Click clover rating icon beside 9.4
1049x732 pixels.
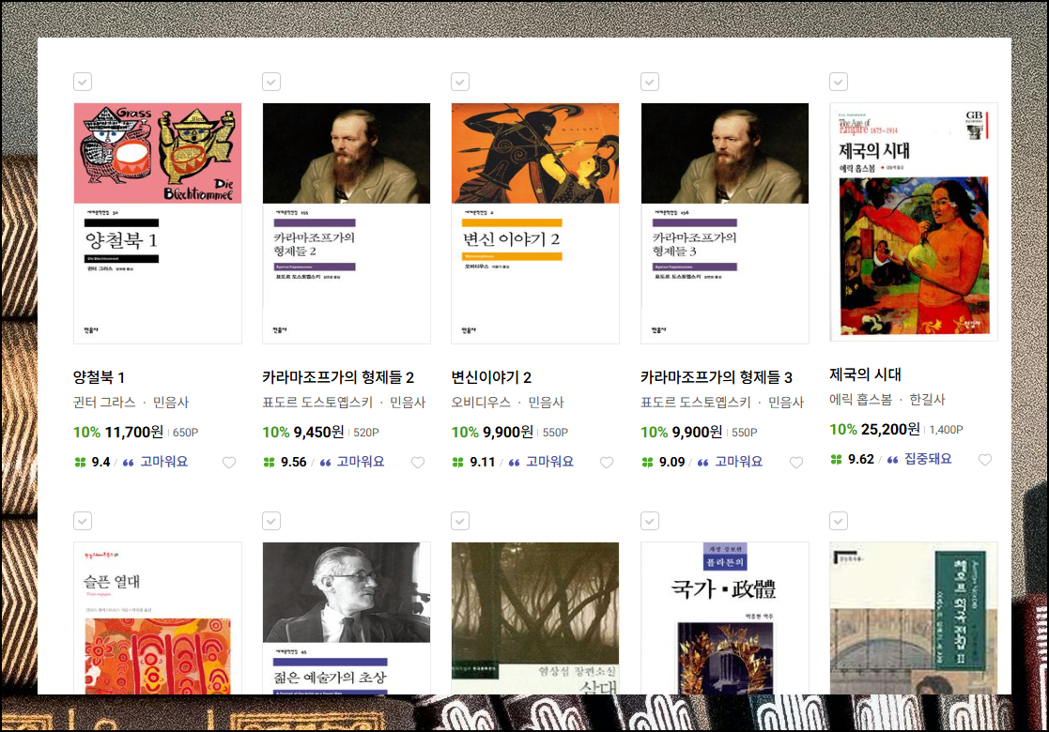(80, 462)
